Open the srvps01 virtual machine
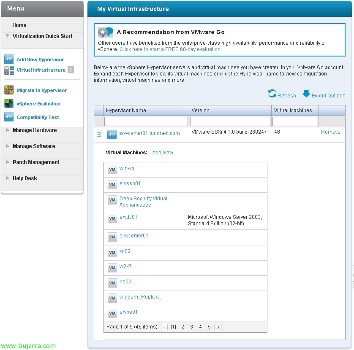 click(128, 312)
